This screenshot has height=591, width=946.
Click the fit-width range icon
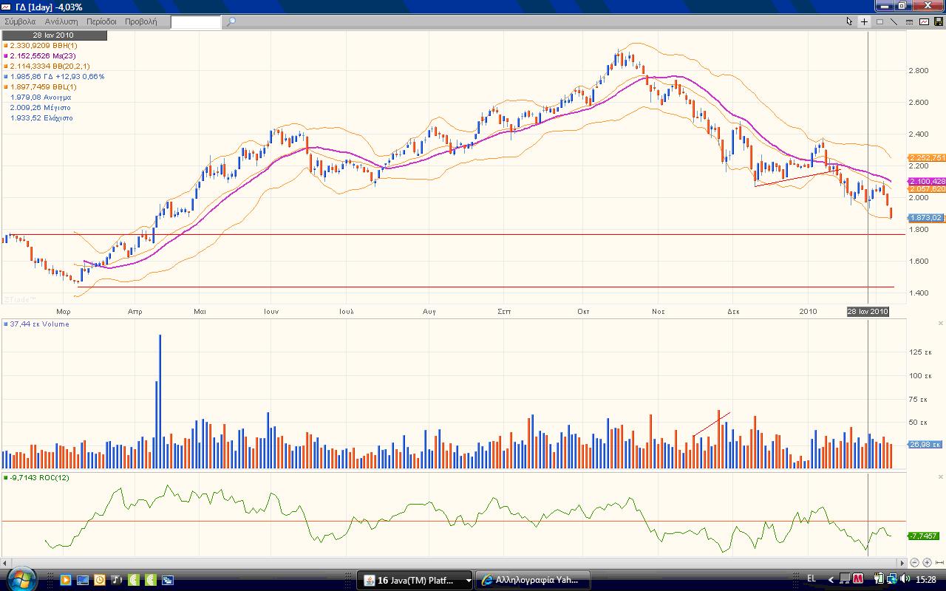click(x=939, y=563)
